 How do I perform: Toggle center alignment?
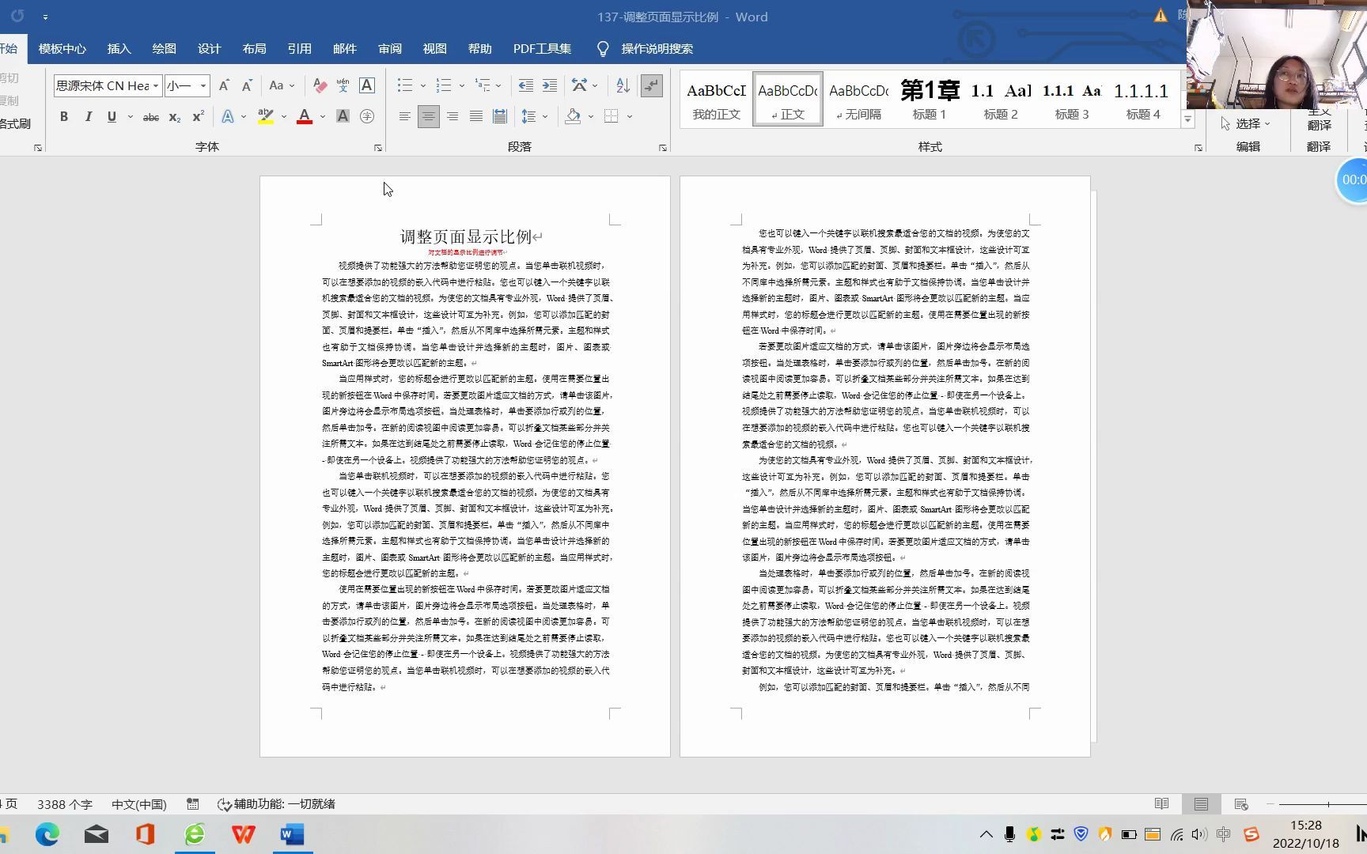(428, 116)
